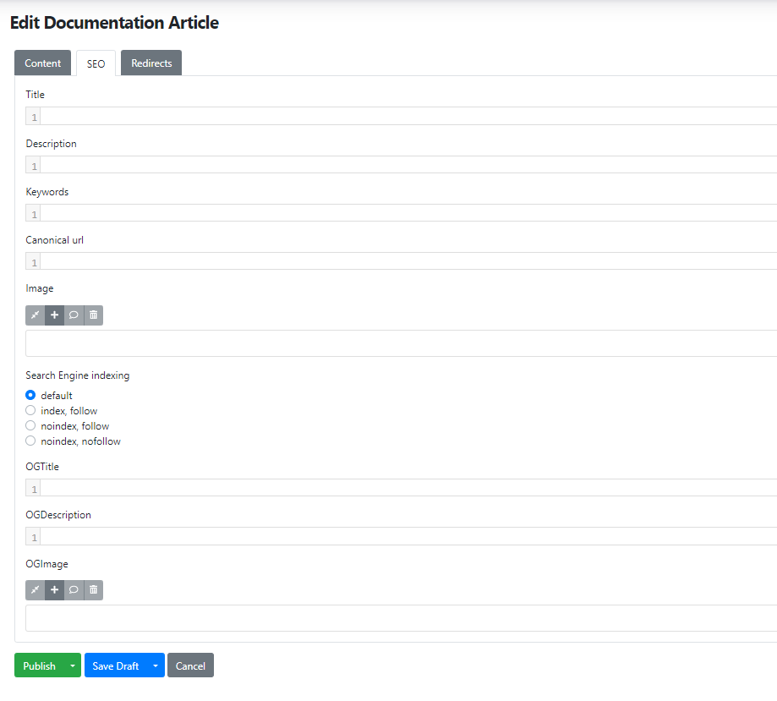Click the trash icon under Image
This screenshot has height=701, width=777.
(x=94, y=315)
